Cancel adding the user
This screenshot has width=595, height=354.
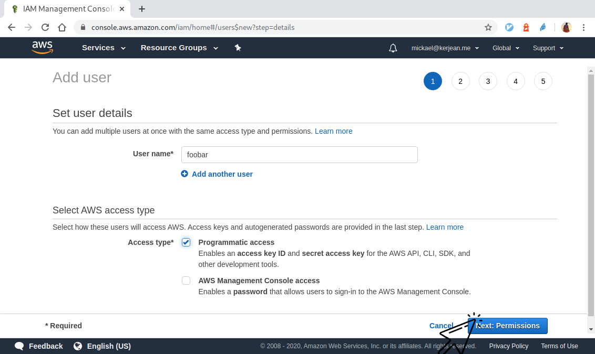pos(441,326)
